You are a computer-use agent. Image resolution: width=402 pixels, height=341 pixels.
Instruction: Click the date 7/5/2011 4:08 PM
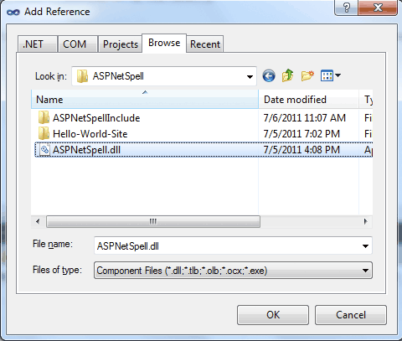coord(301,150)
